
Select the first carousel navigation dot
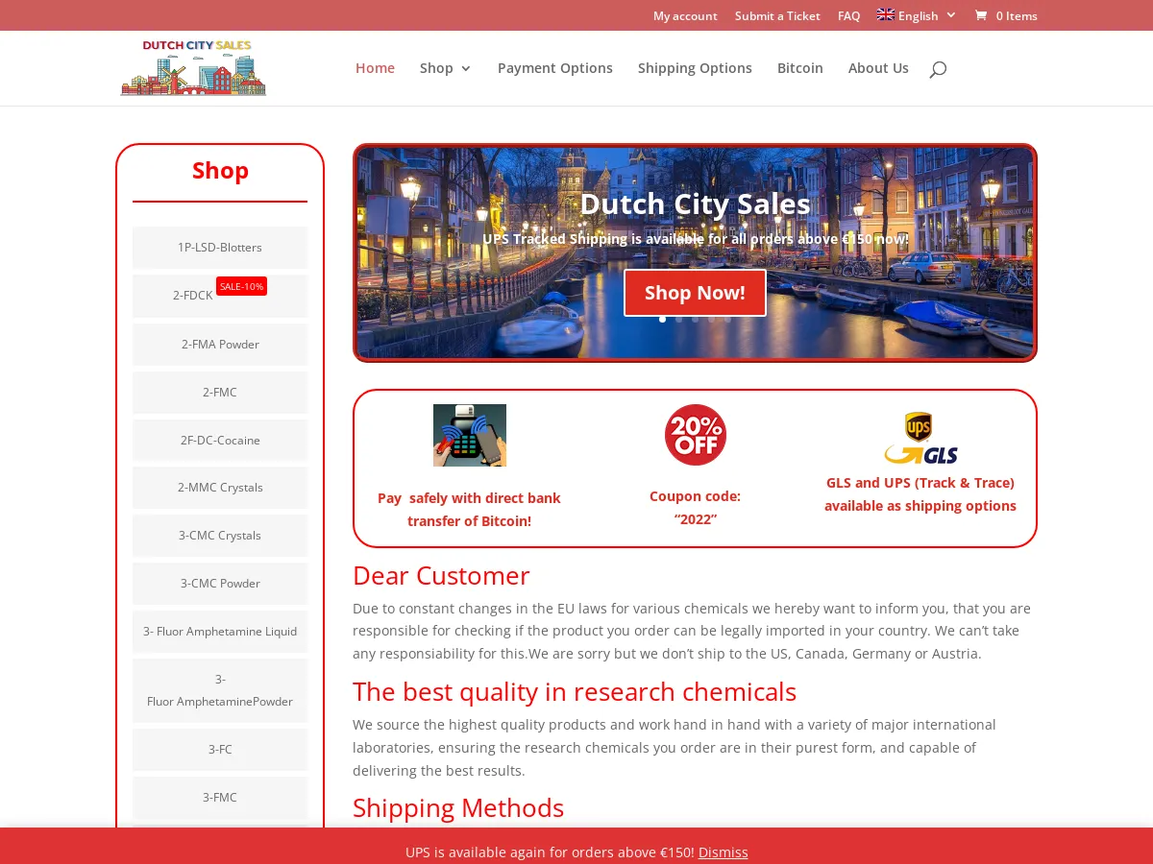tap(662, 320)
